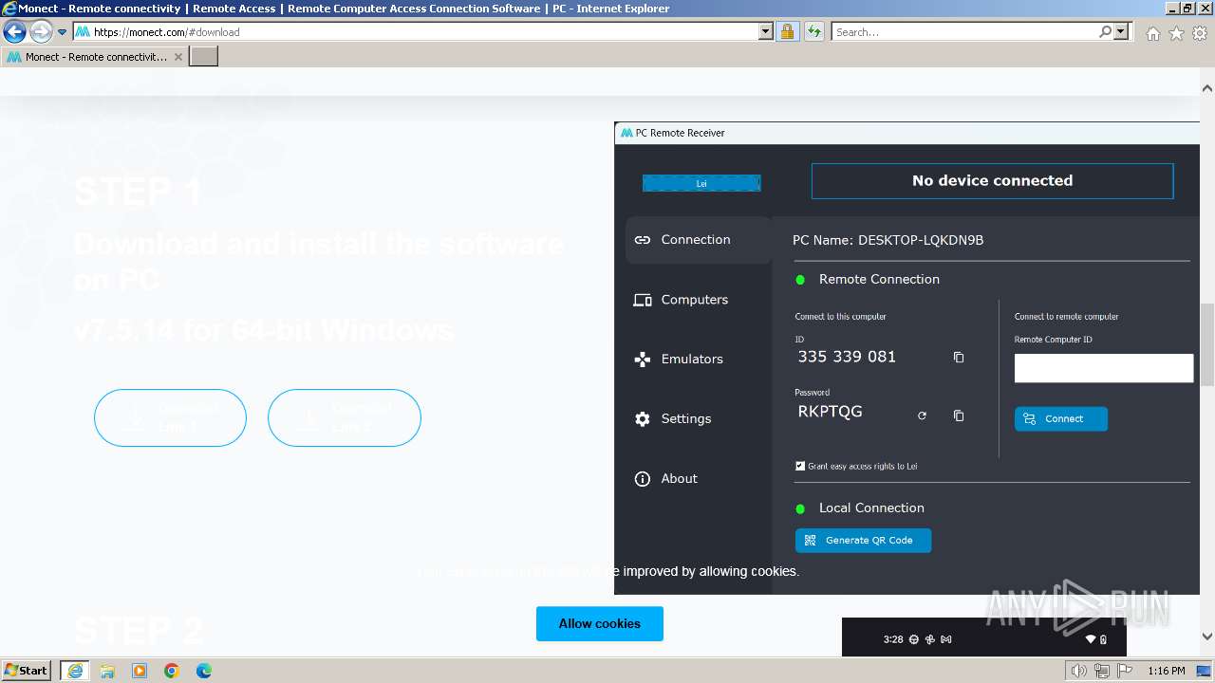Viewport: 1215px width, 683px height.
Task: Open Internet Explorer from taskbar
Action: (75, 671)
